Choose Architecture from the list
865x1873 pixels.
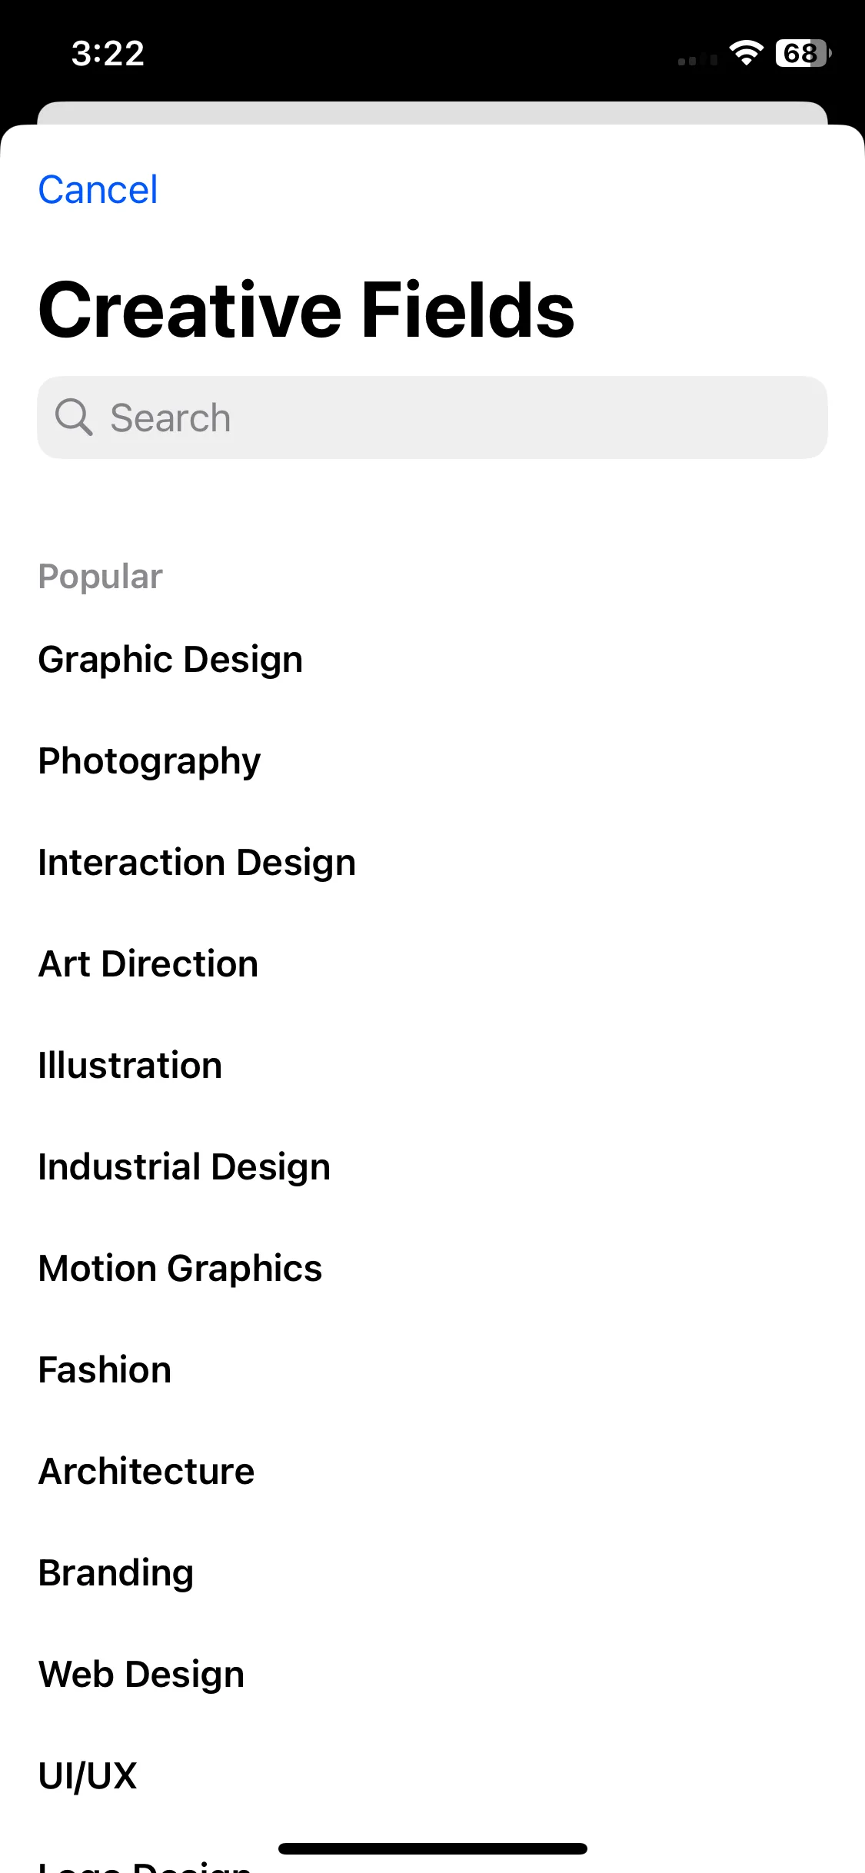pyautogui.click(x=432, y=1472)
